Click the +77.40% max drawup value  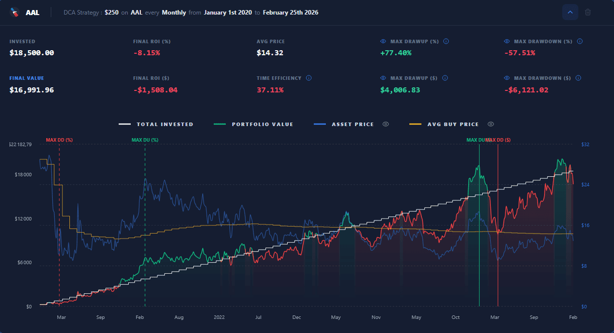[396, 53]
